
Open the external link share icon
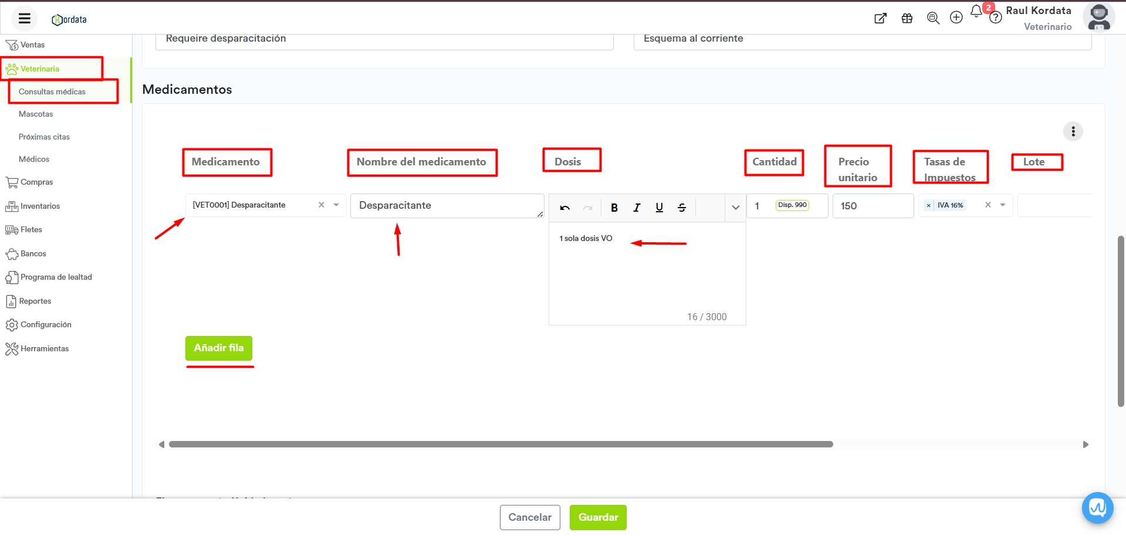[x=880, y=18]
